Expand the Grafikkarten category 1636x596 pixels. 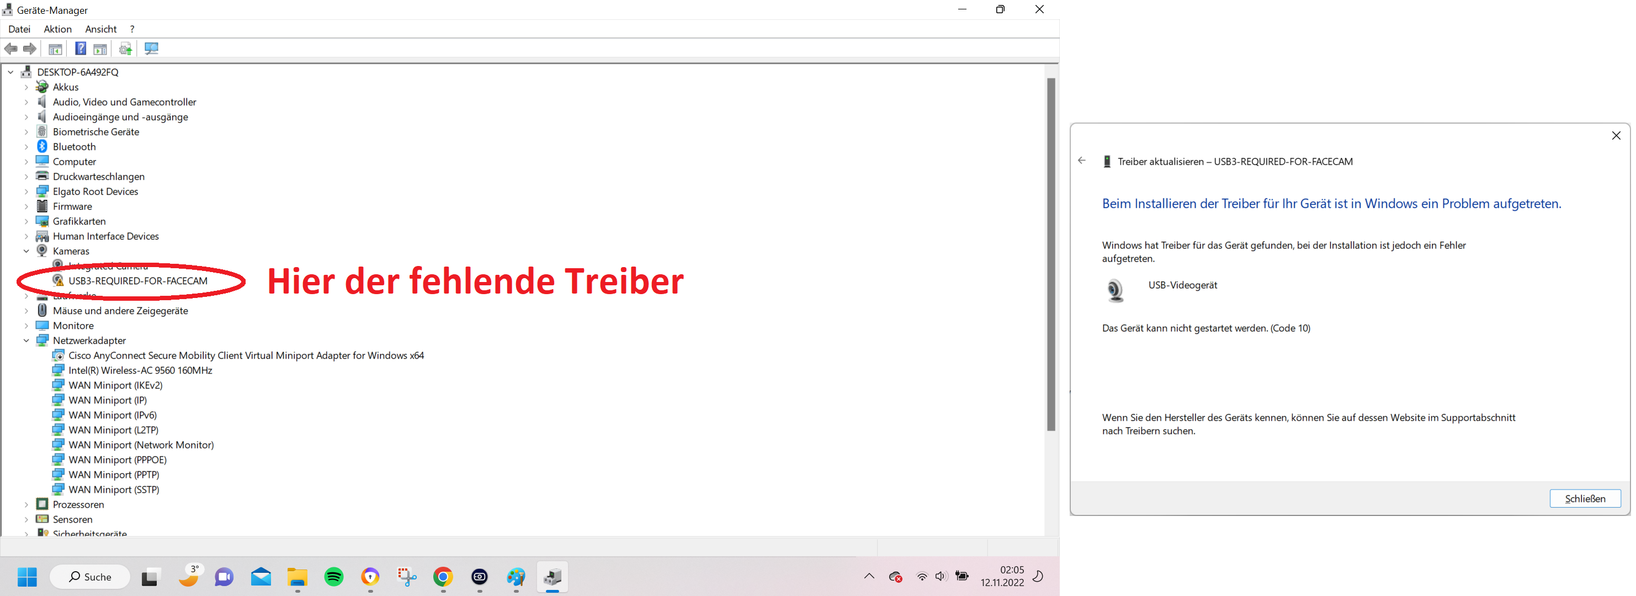[x=26, y=221]
